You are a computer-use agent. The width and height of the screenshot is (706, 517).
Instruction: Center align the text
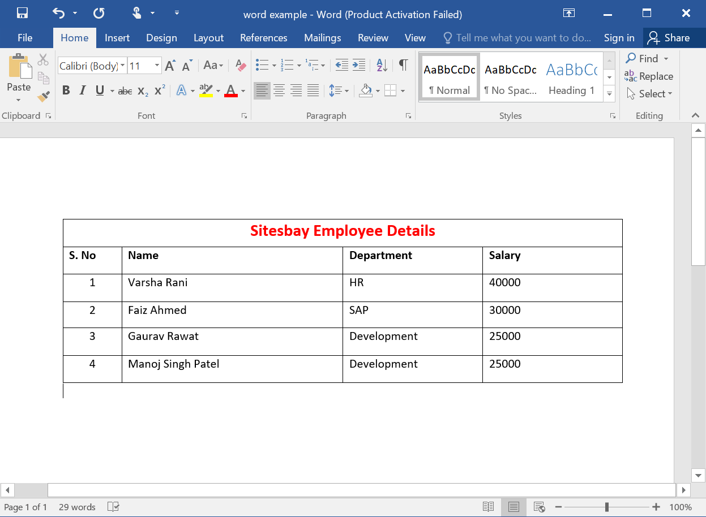click(279, 91)
